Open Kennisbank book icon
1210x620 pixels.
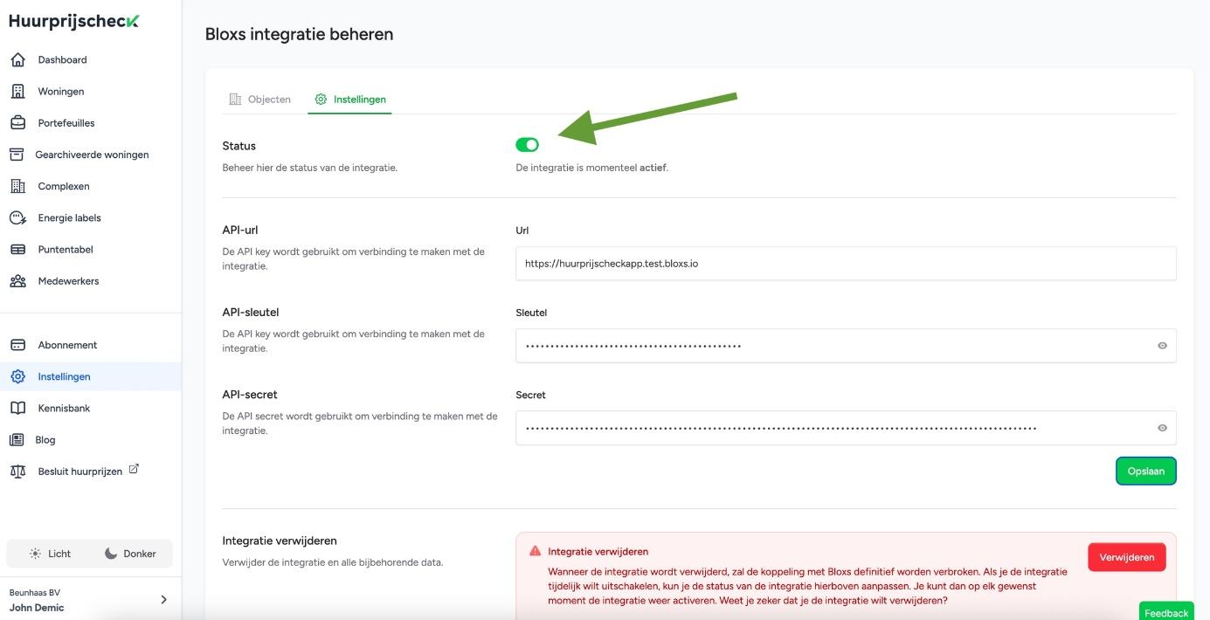coord(17,409)
